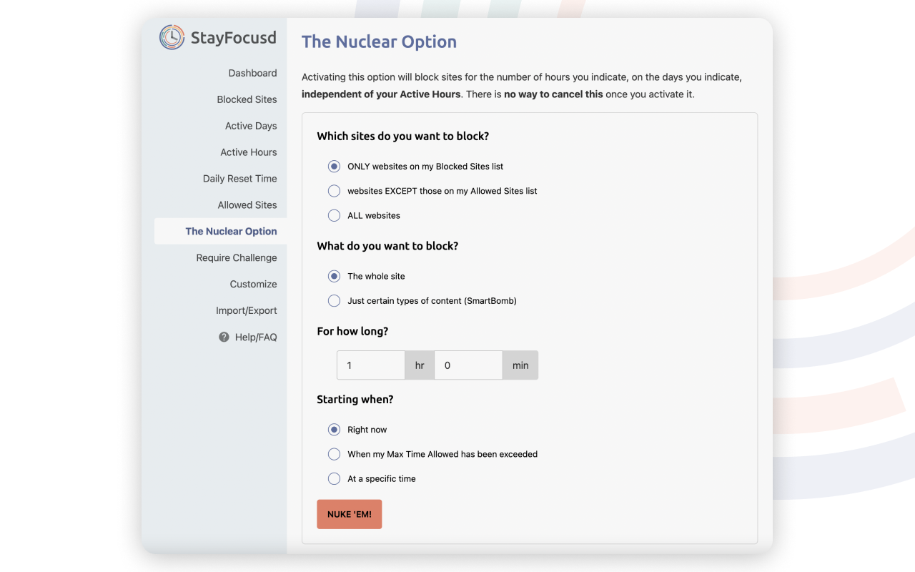Go to Blocked Sites settings

[247, 99]
